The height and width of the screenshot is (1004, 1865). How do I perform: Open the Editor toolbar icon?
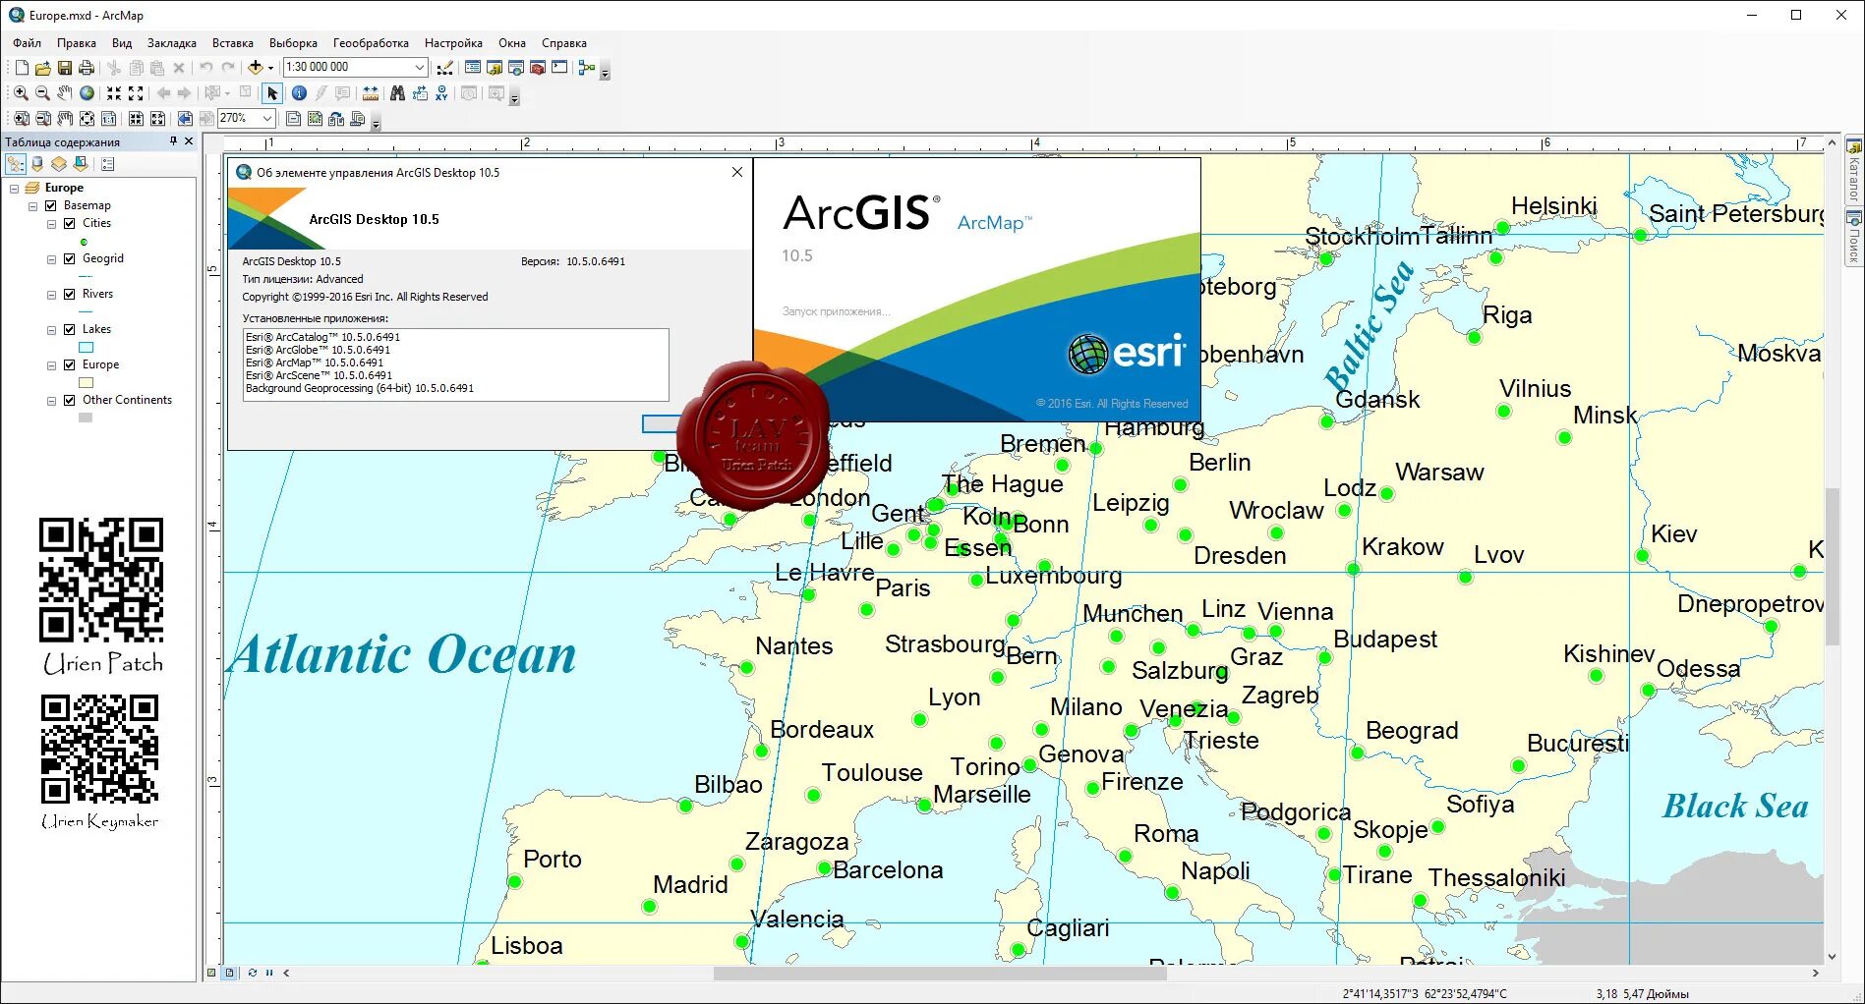point(445,68)
